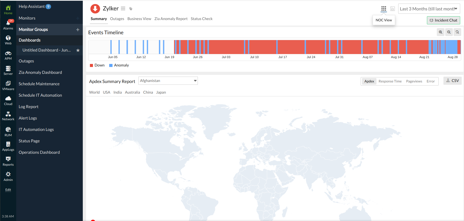
Task: Select the Pageviews metric option
Action: point(414,81)
